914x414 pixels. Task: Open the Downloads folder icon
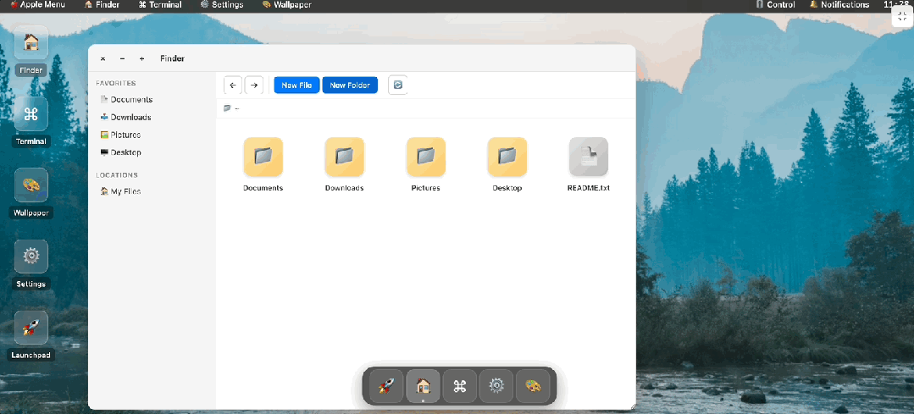pos(344,157)
